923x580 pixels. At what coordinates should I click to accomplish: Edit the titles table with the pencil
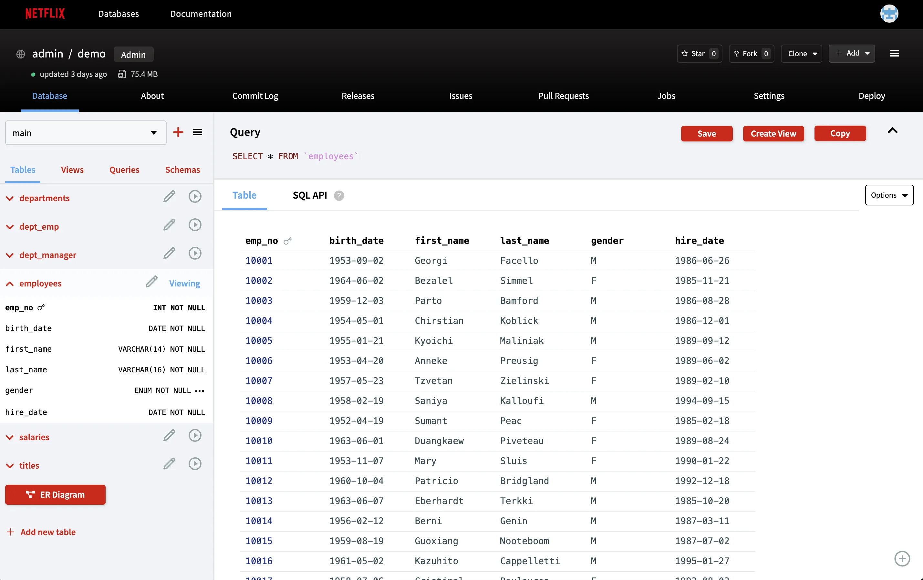(x=169, y=464)
